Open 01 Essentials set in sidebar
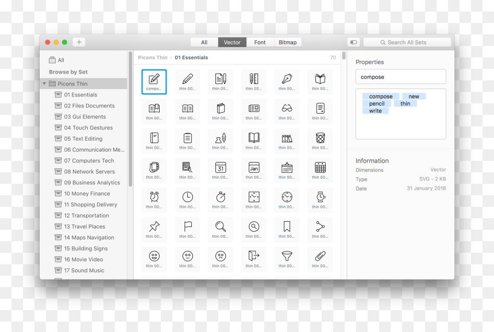Image resolution: width=494 pixels, height=332 pixels. tap(83, 95)
